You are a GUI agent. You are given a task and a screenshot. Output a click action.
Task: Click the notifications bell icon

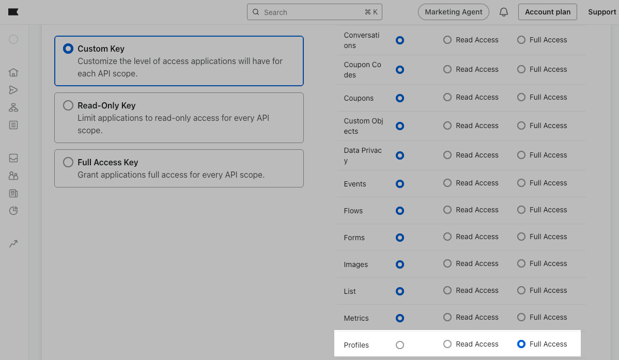coord(504,12)
